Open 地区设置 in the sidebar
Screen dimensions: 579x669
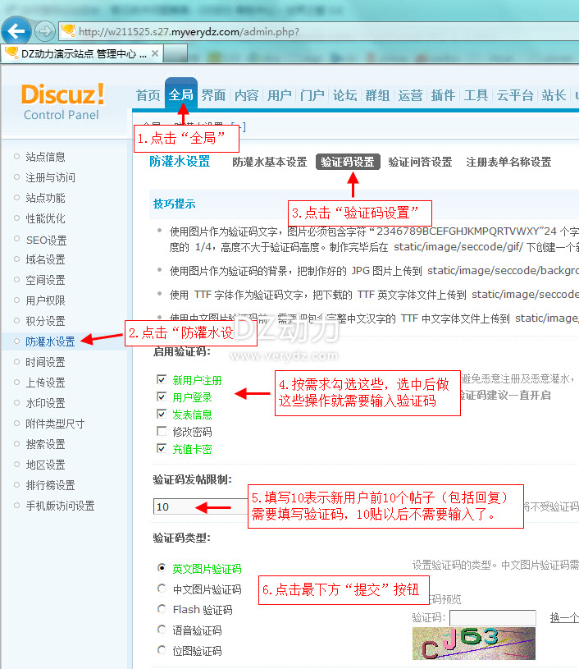point(45,465)
